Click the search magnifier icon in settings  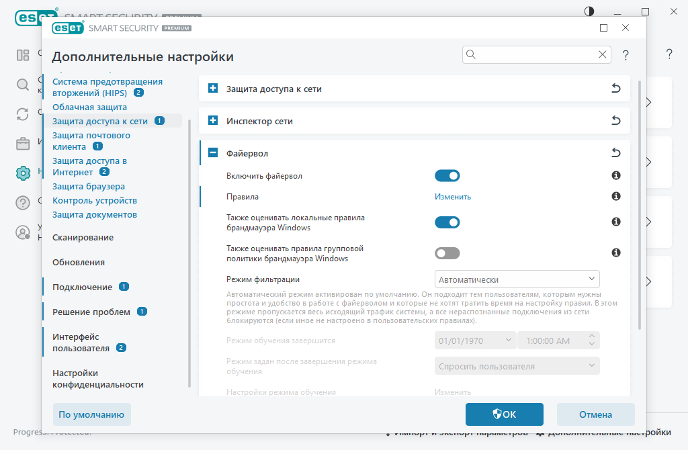point(471,54)
